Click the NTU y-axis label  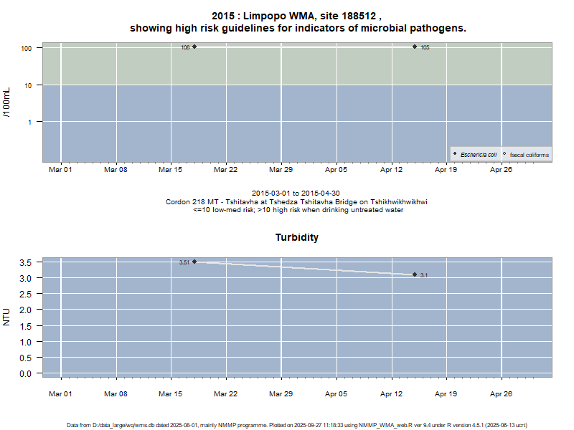(x=7, y=317)
